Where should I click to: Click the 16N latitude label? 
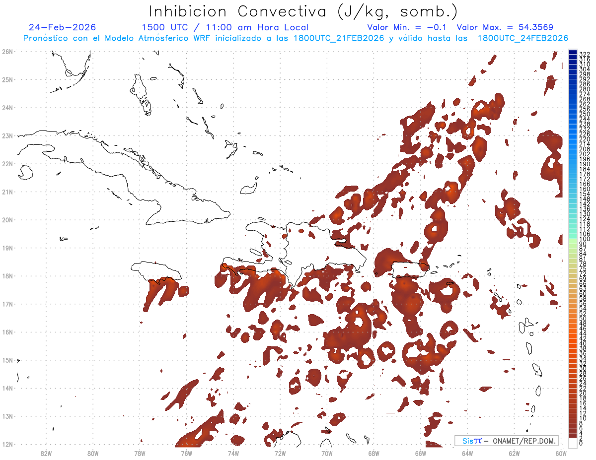click(7, 332)
